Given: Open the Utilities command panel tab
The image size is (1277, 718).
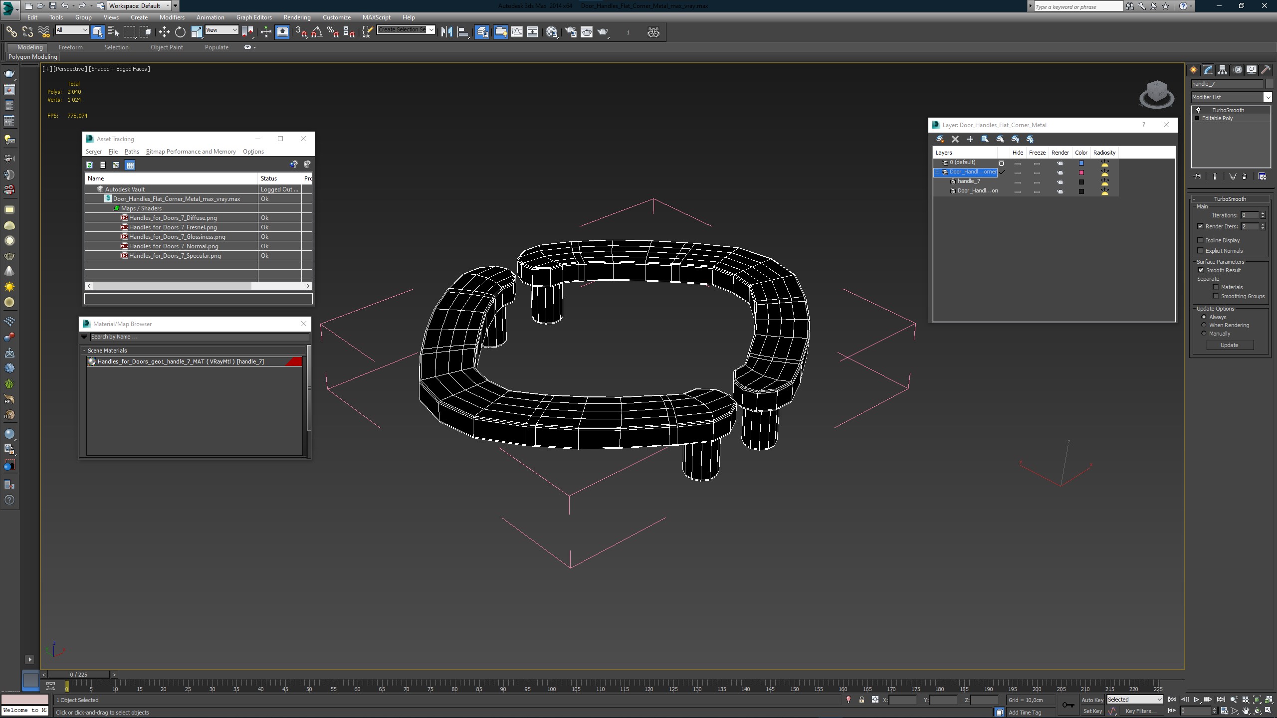Looking at the screenshot, I should tap(1266, 70).
